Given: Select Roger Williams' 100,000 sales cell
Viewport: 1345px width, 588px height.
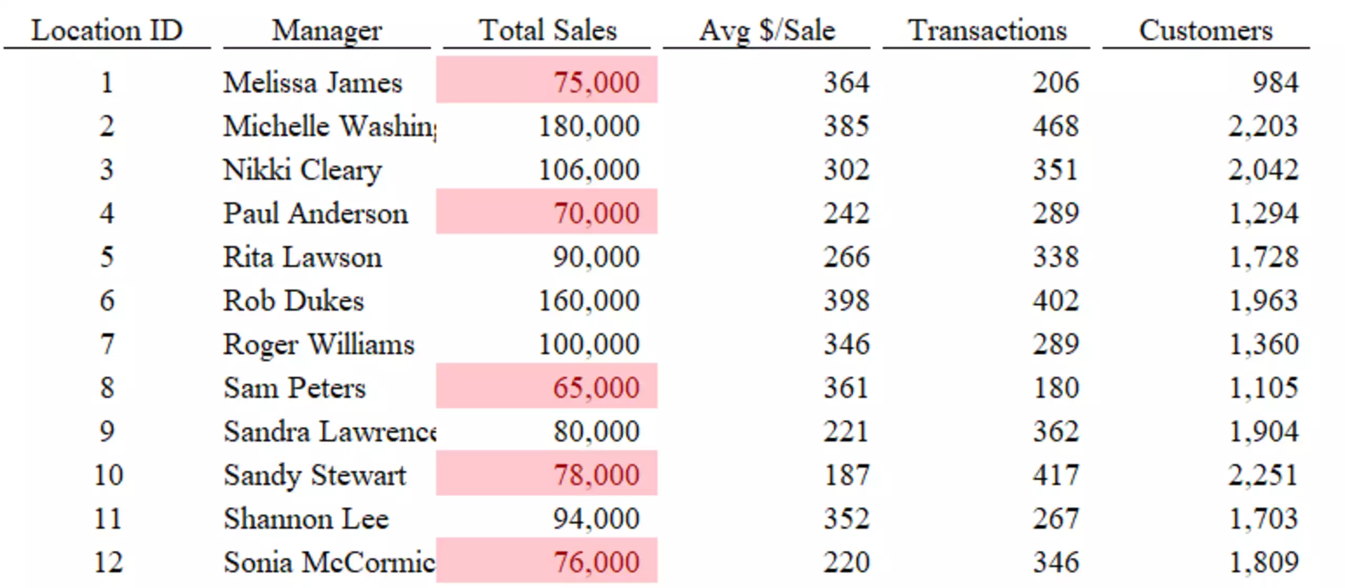Looking at the screenshot, I should tap(546, 344).
